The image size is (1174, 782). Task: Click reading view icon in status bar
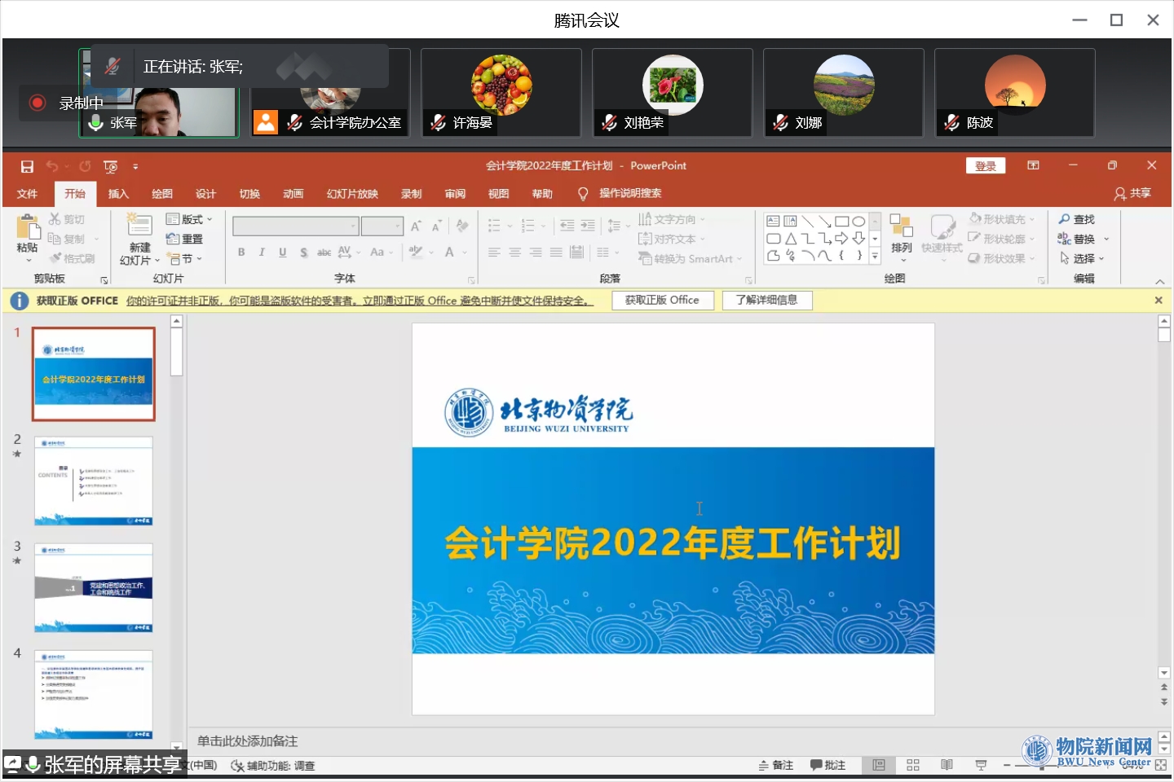tap(947, 765)
